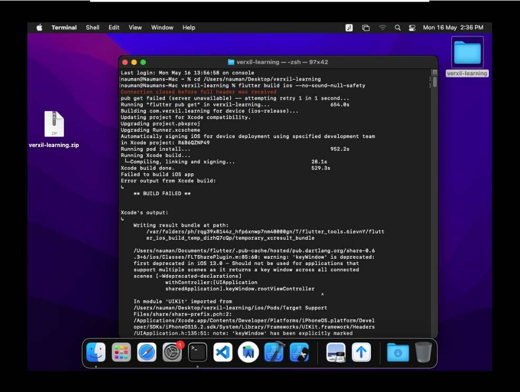
Task: Click the 'Updating project for Xcode compatibility.' line
Action: pos(185,117)
